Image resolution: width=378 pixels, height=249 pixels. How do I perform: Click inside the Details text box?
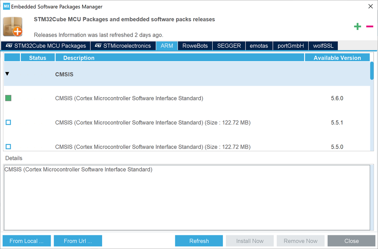coord(187,198)
